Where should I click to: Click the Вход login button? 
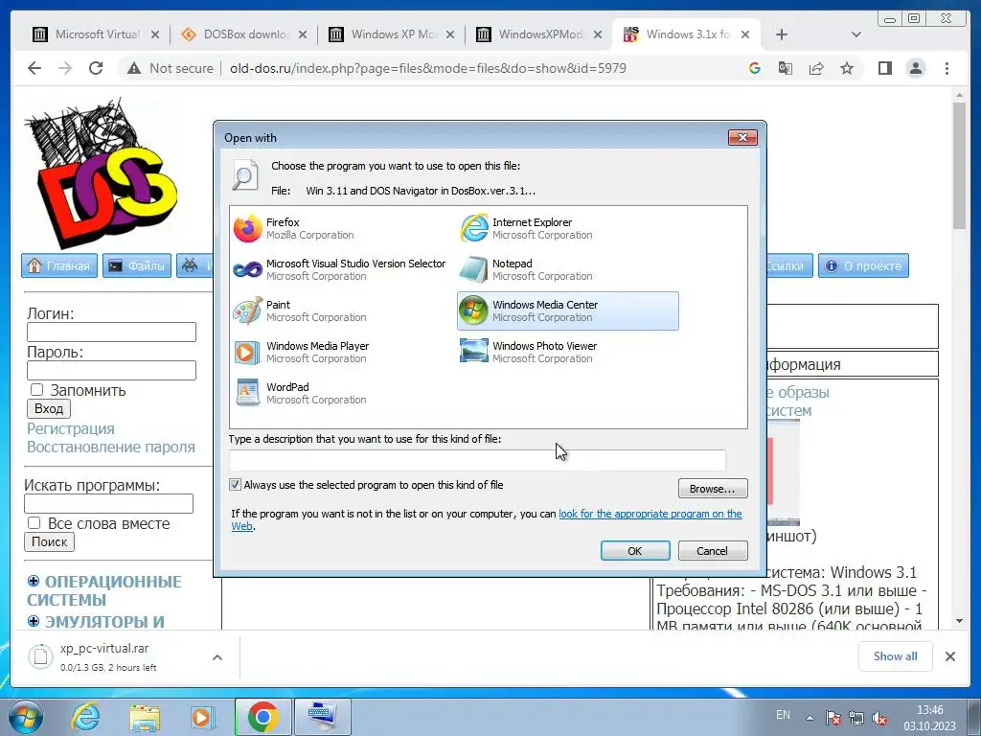(x=49, y=408)
